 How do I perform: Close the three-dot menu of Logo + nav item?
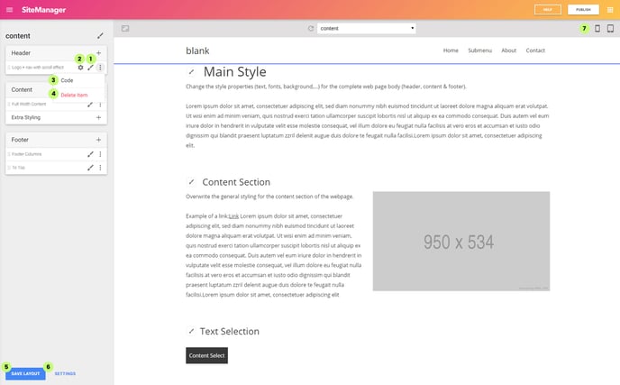pyautogui.click(x=100, y=68)
